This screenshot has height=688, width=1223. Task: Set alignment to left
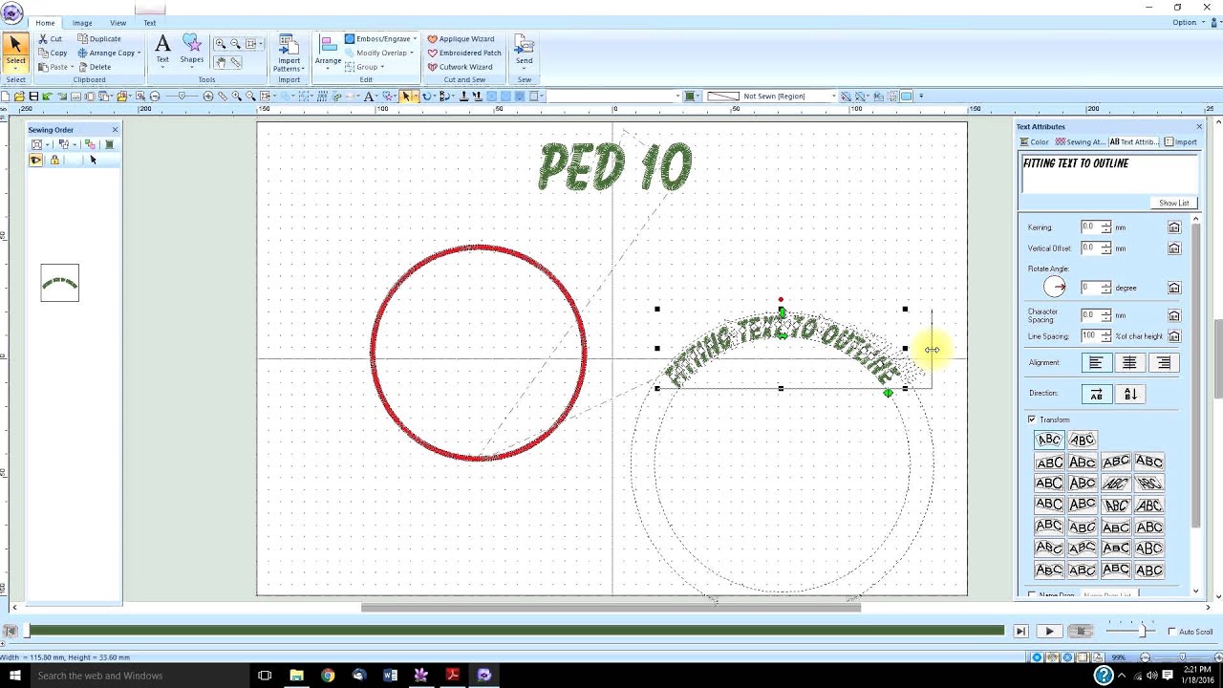(x=1096, y=363)
